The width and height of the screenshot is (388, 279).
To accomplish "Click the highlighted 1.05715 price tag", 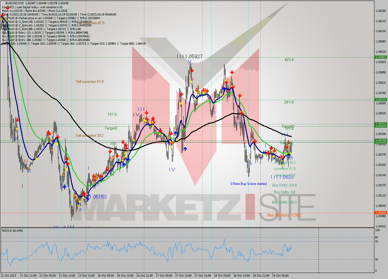I will point(381,99).
